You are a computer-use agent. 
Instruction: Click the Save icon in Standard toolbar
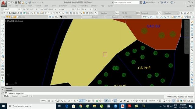[10, 13]
